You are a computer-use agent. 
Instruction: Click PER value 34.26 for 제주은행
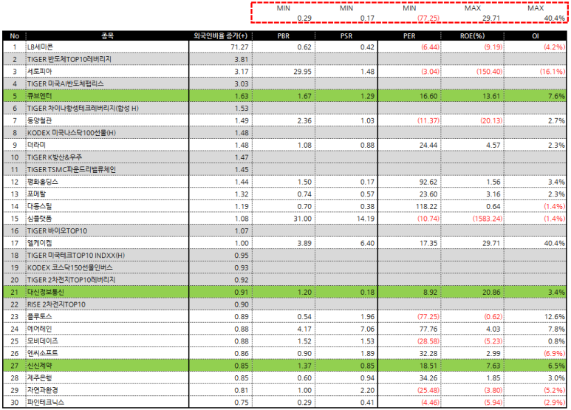click(x=428, y=378)
